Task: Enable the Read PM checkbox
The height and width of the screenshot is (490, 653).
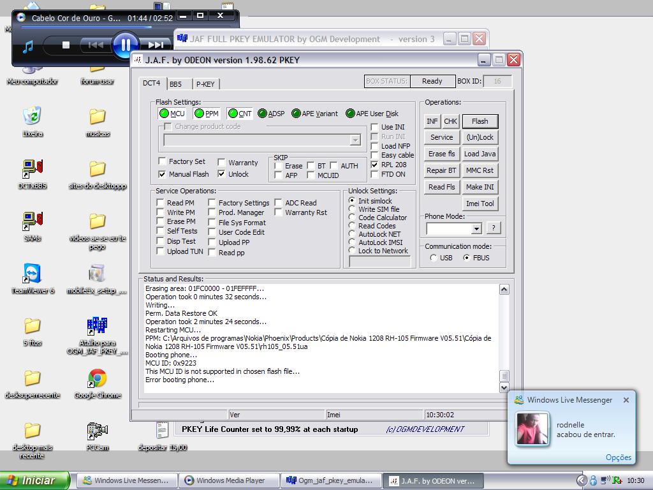Action: tap(160, 203)
